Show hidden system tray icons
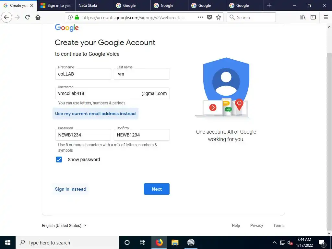The width and height of the screenshot is (332, 249). pos(274,243)
